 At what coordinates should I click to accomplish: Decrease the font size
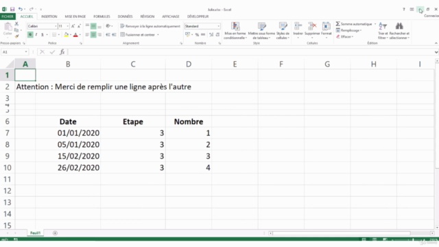[79, 26]
